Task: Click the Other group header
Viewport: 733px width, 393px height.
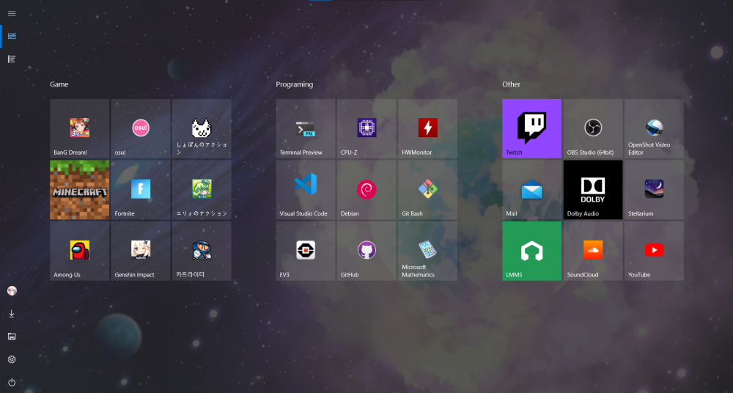Action: [x=512, y=84]
